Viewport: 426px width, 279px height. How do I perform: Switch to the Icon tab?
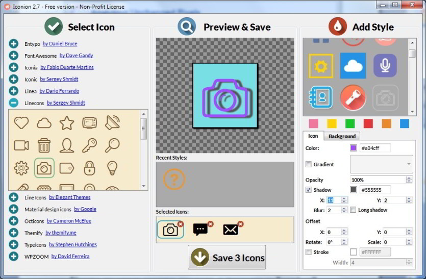click(313, 136)
